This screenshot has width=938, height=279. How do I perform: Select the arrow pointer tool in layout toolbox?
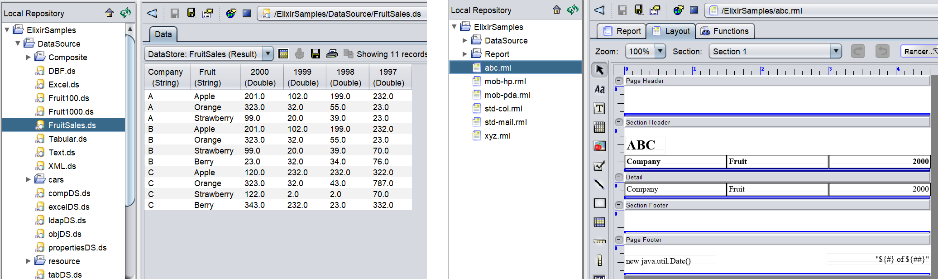point(599,70)
